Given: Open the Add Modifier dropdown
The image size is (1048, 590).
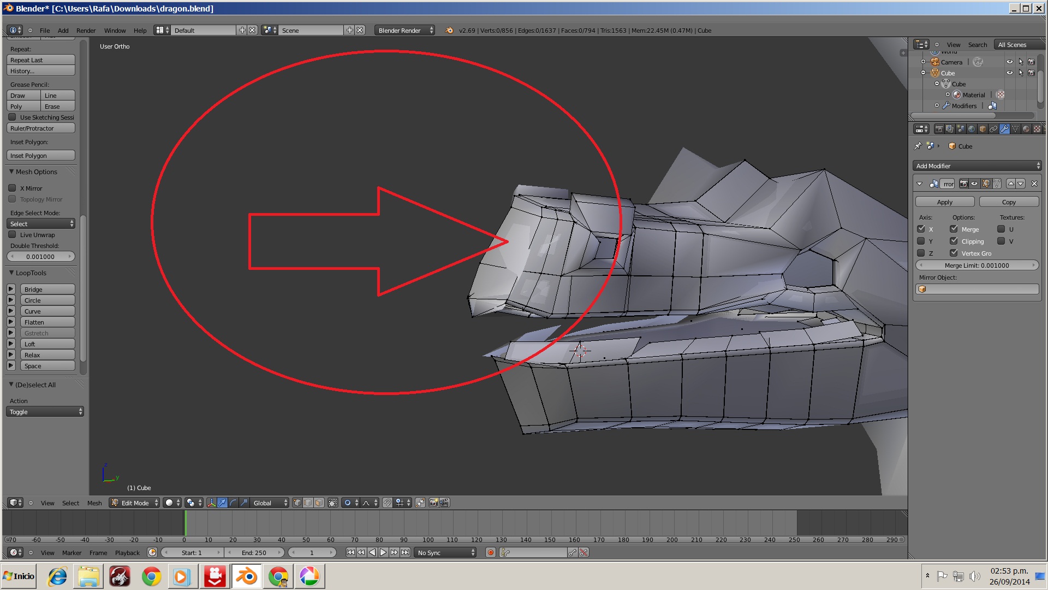Looking at the screenshot, I should point(977,166).
